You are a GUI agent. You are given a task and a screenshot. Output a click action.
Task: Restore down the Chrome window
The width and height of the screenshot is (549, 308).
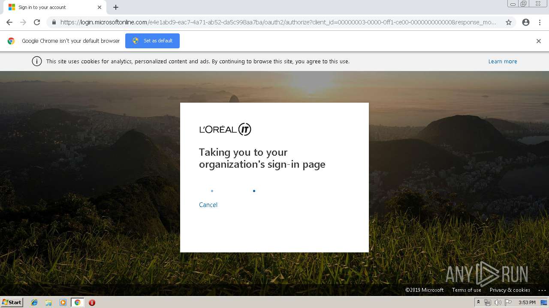524,4
